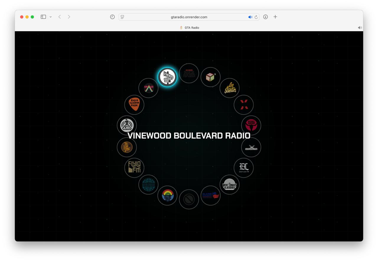Image resolution: width=378 pixels, height=261 pixels.
Task: Tune to West Coast Classics
Action: pos(229,185)
